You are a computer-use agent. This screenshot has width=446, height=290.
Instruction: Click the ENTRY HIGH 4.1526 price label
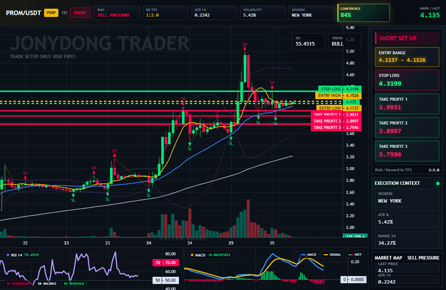pos(339,95)
